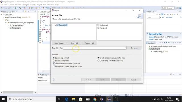Minimize the Package Explorer view

[x=33, y=11]
